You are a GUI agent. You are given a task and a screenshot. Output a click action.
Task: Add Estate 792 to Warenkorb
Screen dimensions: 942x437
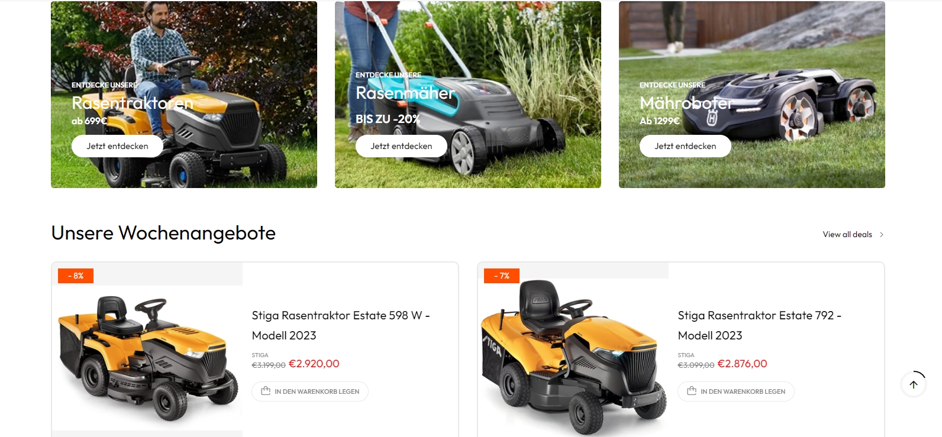[x=736, y=391]
